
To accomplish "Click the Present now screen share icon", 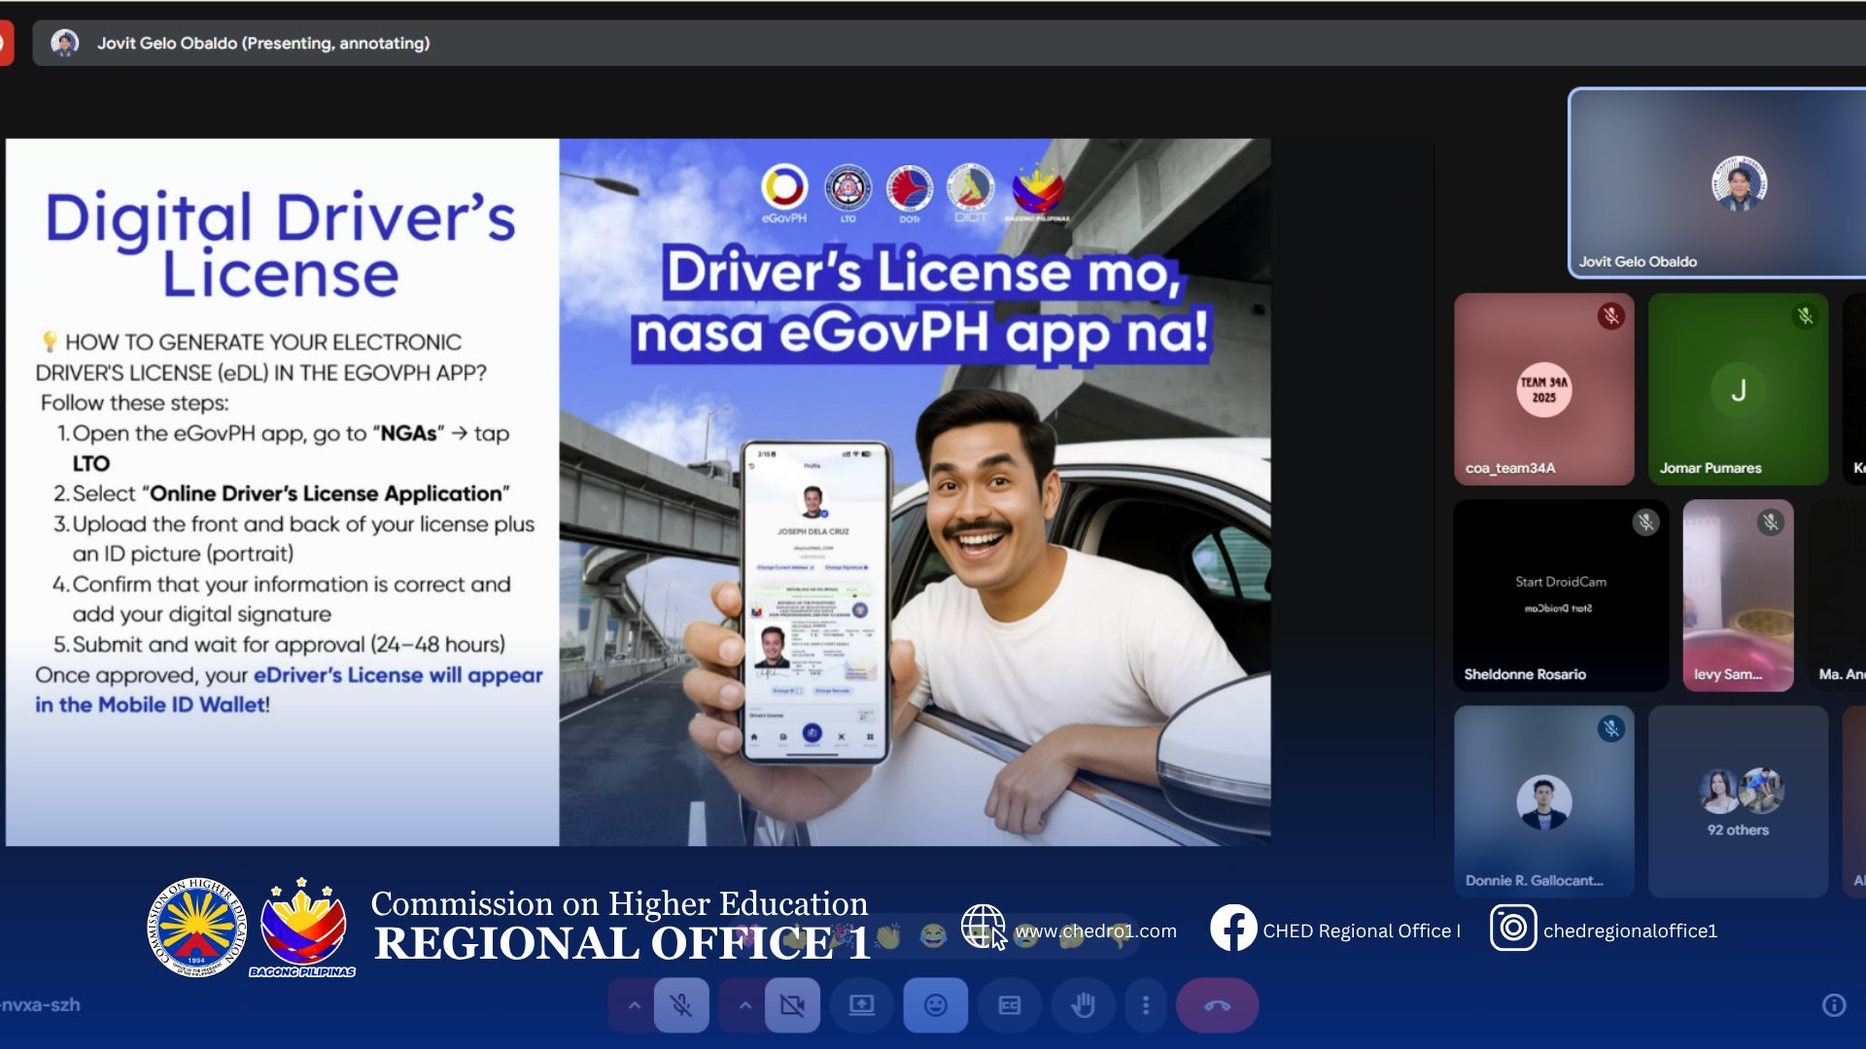I will click(x=861, y=1005).
